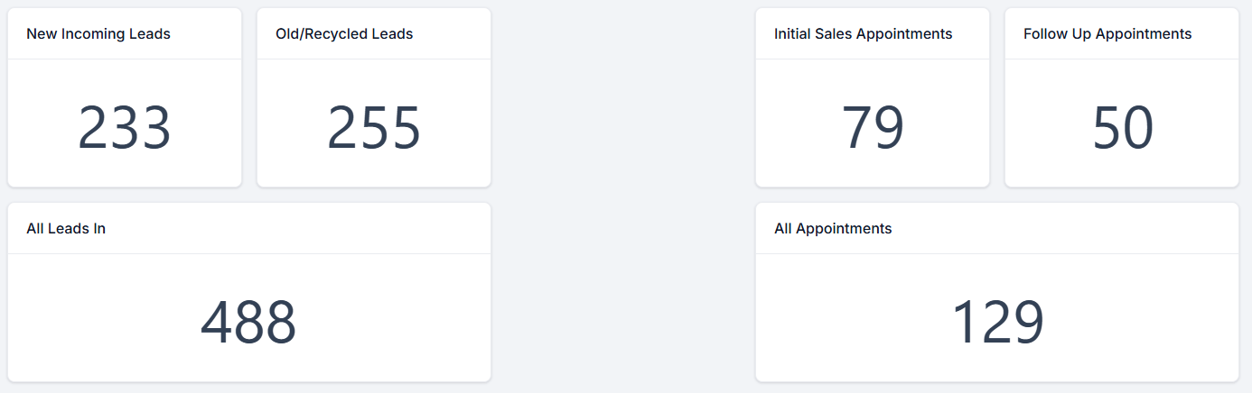
Task: Click the divider under Old/Recycled Leads title
Action: tap(374, 59)
